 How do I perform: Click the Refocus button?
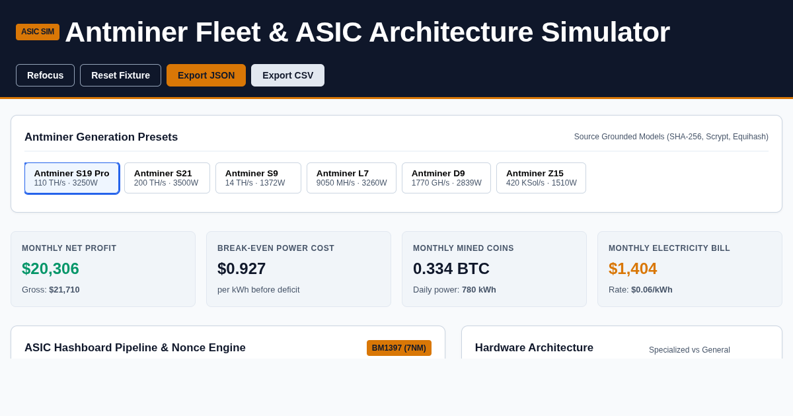pos(45,75)
